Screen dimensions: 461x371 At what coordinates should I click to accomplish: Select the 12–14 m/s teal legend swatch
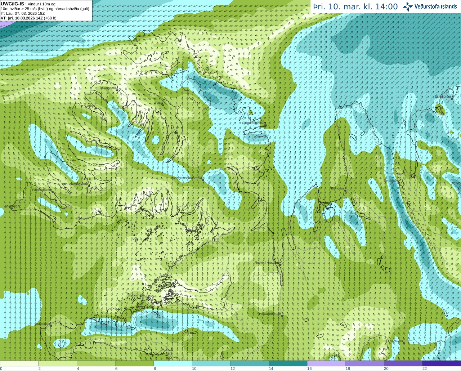click(250, 363)
